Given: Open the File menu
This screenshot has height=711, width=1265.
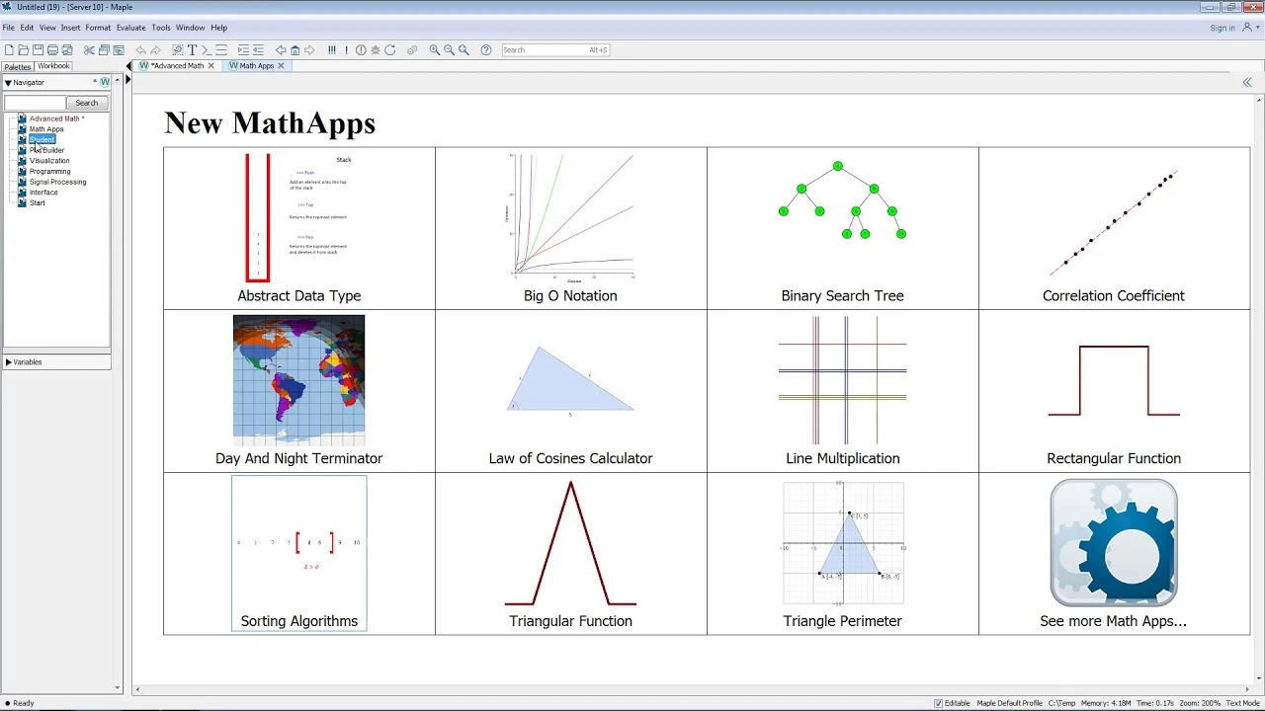Looking at the screenshot, I should 8,28.
